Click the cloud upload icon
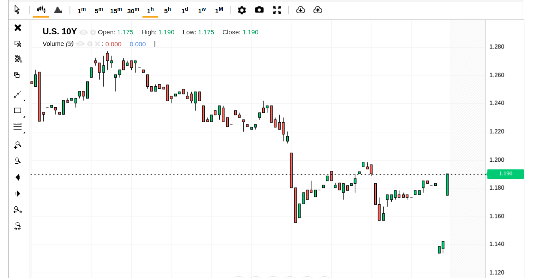 [x=318, y=10]
